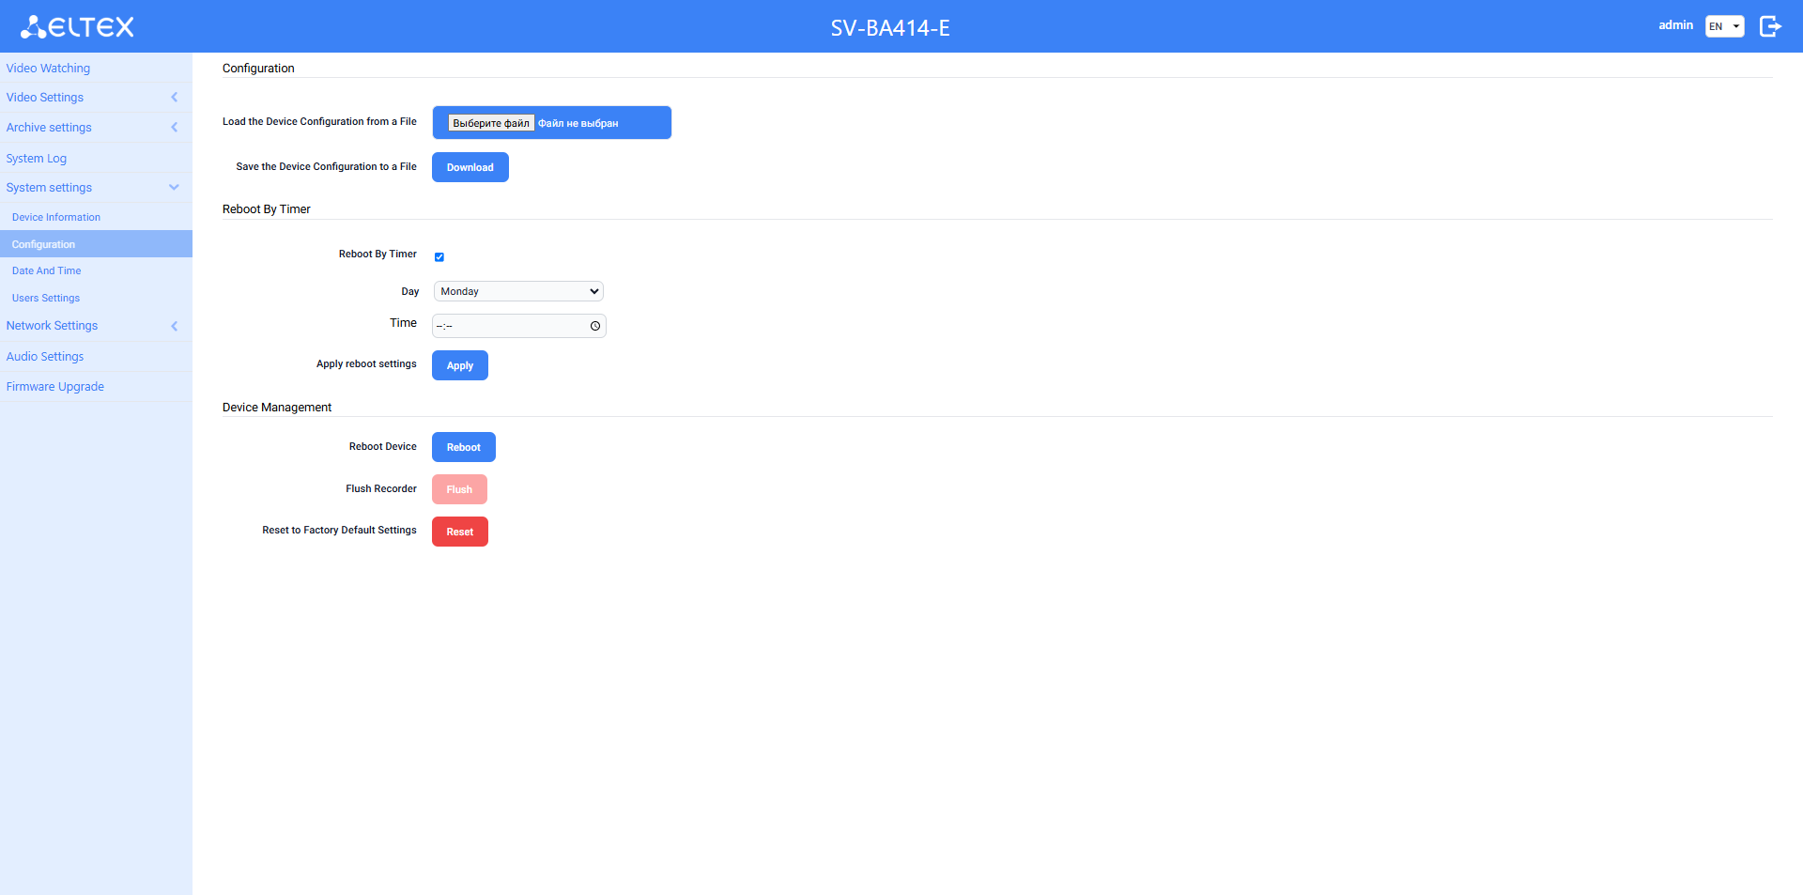Click the ELTEX logo
The width and height of the screenshot is (1803, 895).
coord(78,26)
